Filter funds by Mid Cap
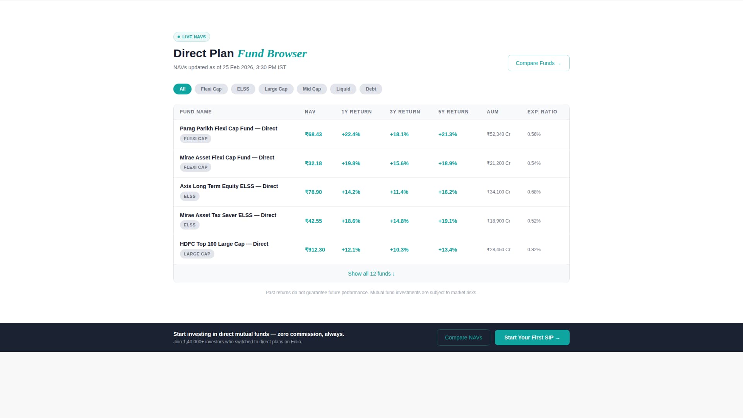743x418 pixels. pos(312,89)
